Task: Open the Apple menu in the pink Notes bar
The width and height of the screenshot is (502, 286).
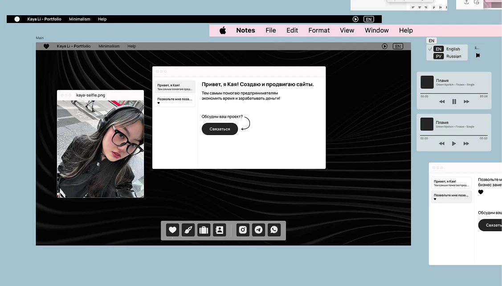Action: coord(223,30)
